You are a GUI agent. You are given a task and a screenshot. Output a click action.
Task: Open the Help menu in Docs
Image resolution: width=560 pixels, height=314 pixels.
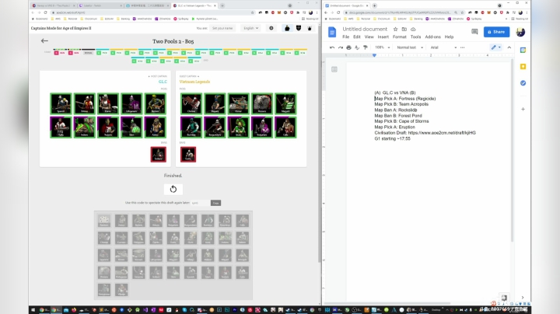[449, 37]
